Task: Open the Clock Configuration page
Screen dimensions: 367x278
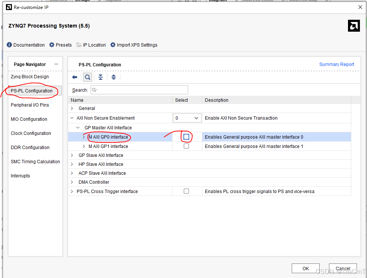Action: (31, 133)
